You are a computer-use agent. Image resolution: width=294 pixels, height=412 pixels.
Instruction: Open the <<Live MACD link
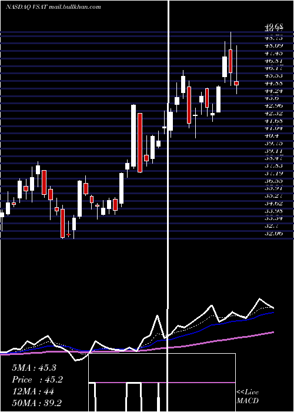(x=248, y=396)
